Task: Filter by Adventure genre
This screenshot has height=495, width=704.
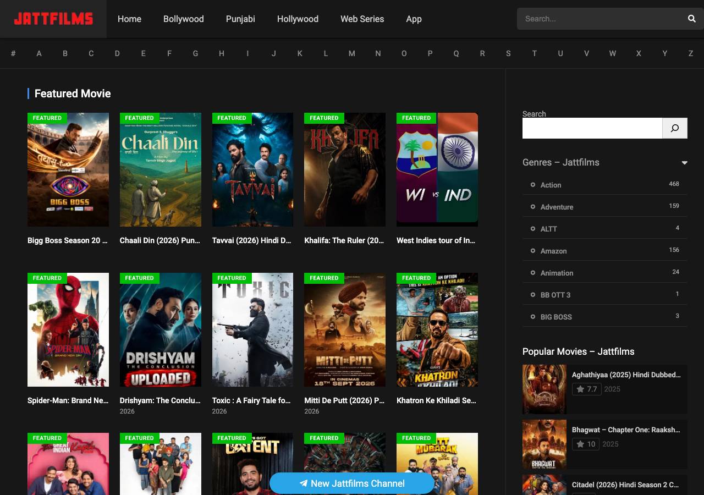Action: 557,207
